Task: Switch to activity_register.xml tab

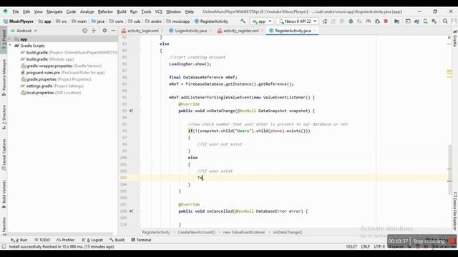Action: coord(240,31)
